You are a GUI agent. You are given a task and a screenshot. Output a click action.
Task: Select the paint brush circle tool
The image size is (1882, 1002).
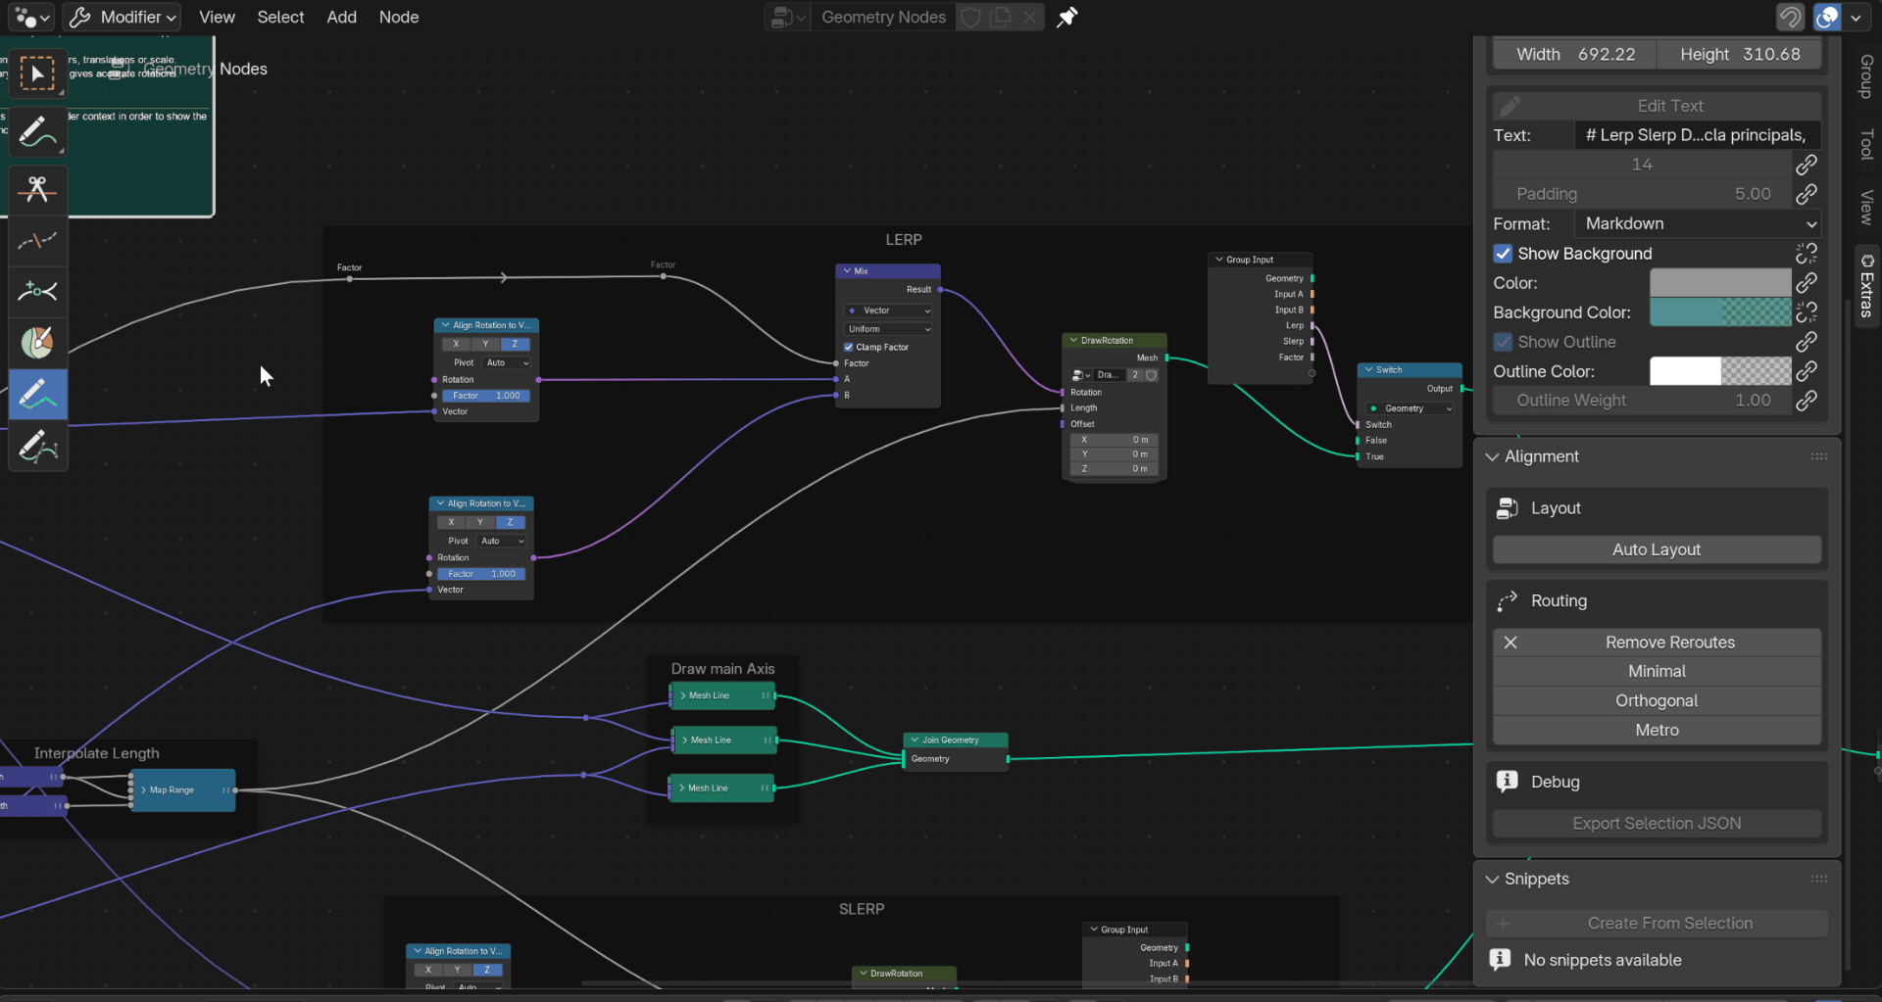(x=37, y=342)
